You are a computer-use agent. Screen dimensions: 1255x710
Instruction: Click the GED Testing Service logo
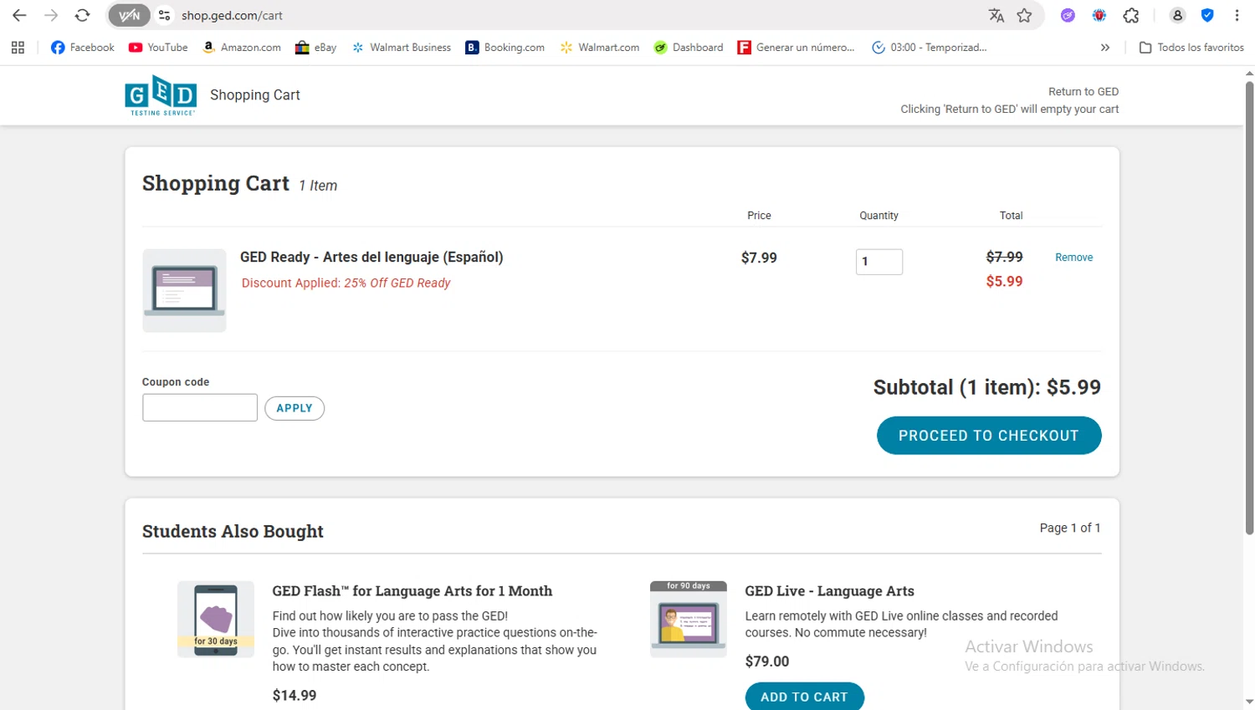click(161, 94)
